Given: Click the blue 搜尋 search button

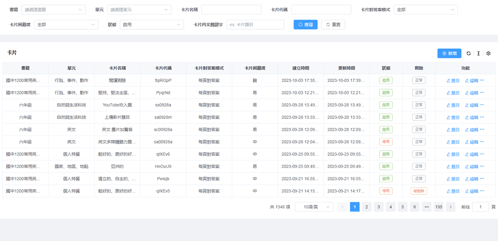Looking at the screenshot, I should point(305,25).
